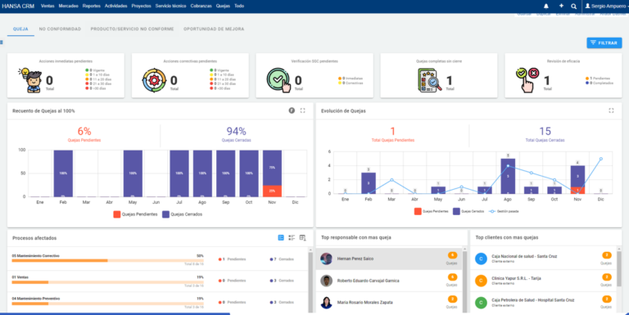Open the notifications bell icon

tap(546, 6)
